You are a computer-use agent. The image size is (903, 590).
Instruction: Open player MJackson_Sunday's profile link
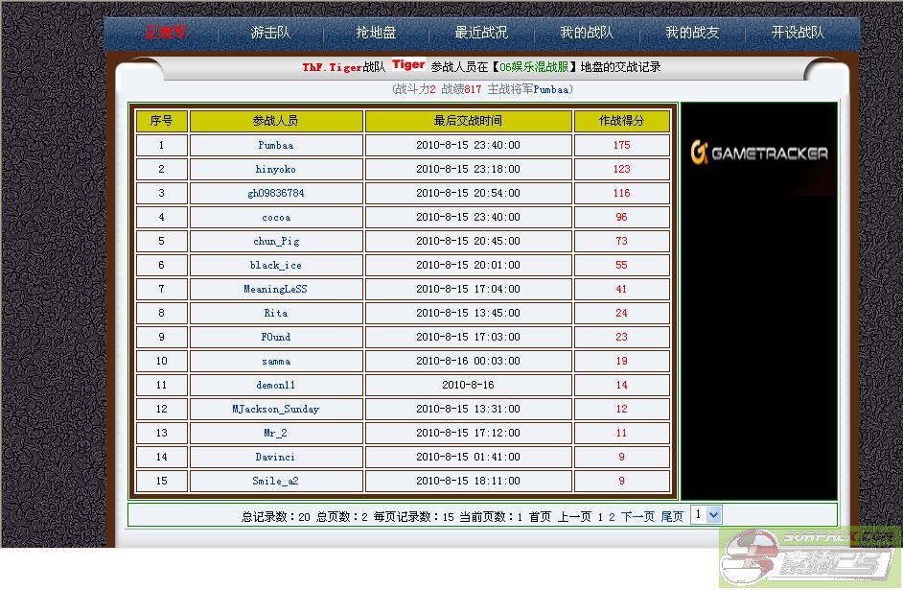click(x=276, y=410)
